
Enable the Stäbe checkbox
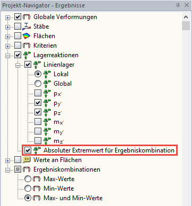tap(18, 26)
